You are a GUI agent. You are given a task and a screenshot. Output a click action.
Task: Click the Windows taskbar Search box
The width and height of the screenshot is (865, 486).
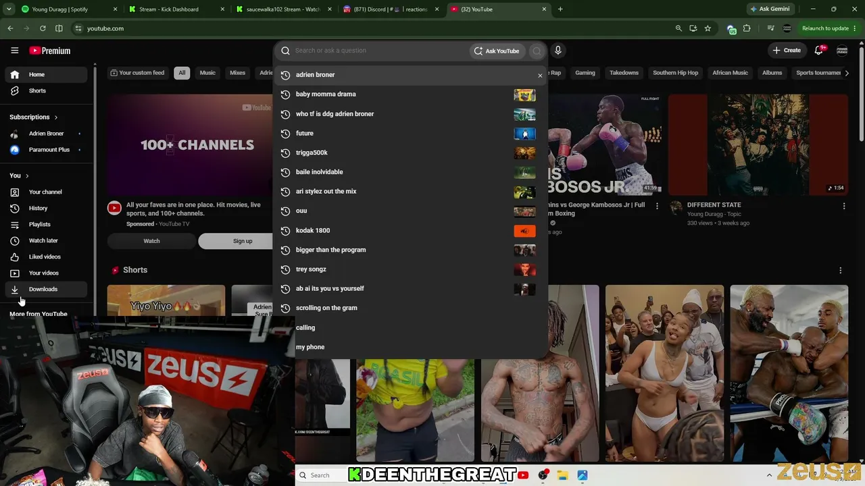tap(321, 475)
